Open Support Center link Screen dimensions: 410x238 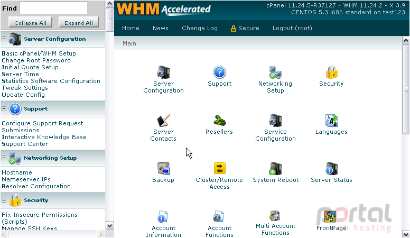click(25, 144)
